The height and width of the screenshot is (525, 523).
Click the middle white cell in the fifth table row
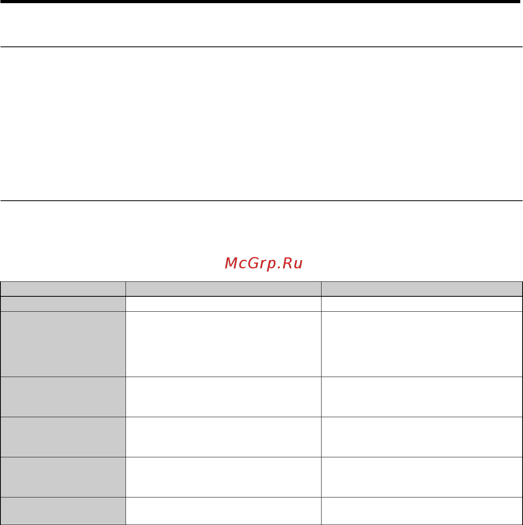(223, 437)
